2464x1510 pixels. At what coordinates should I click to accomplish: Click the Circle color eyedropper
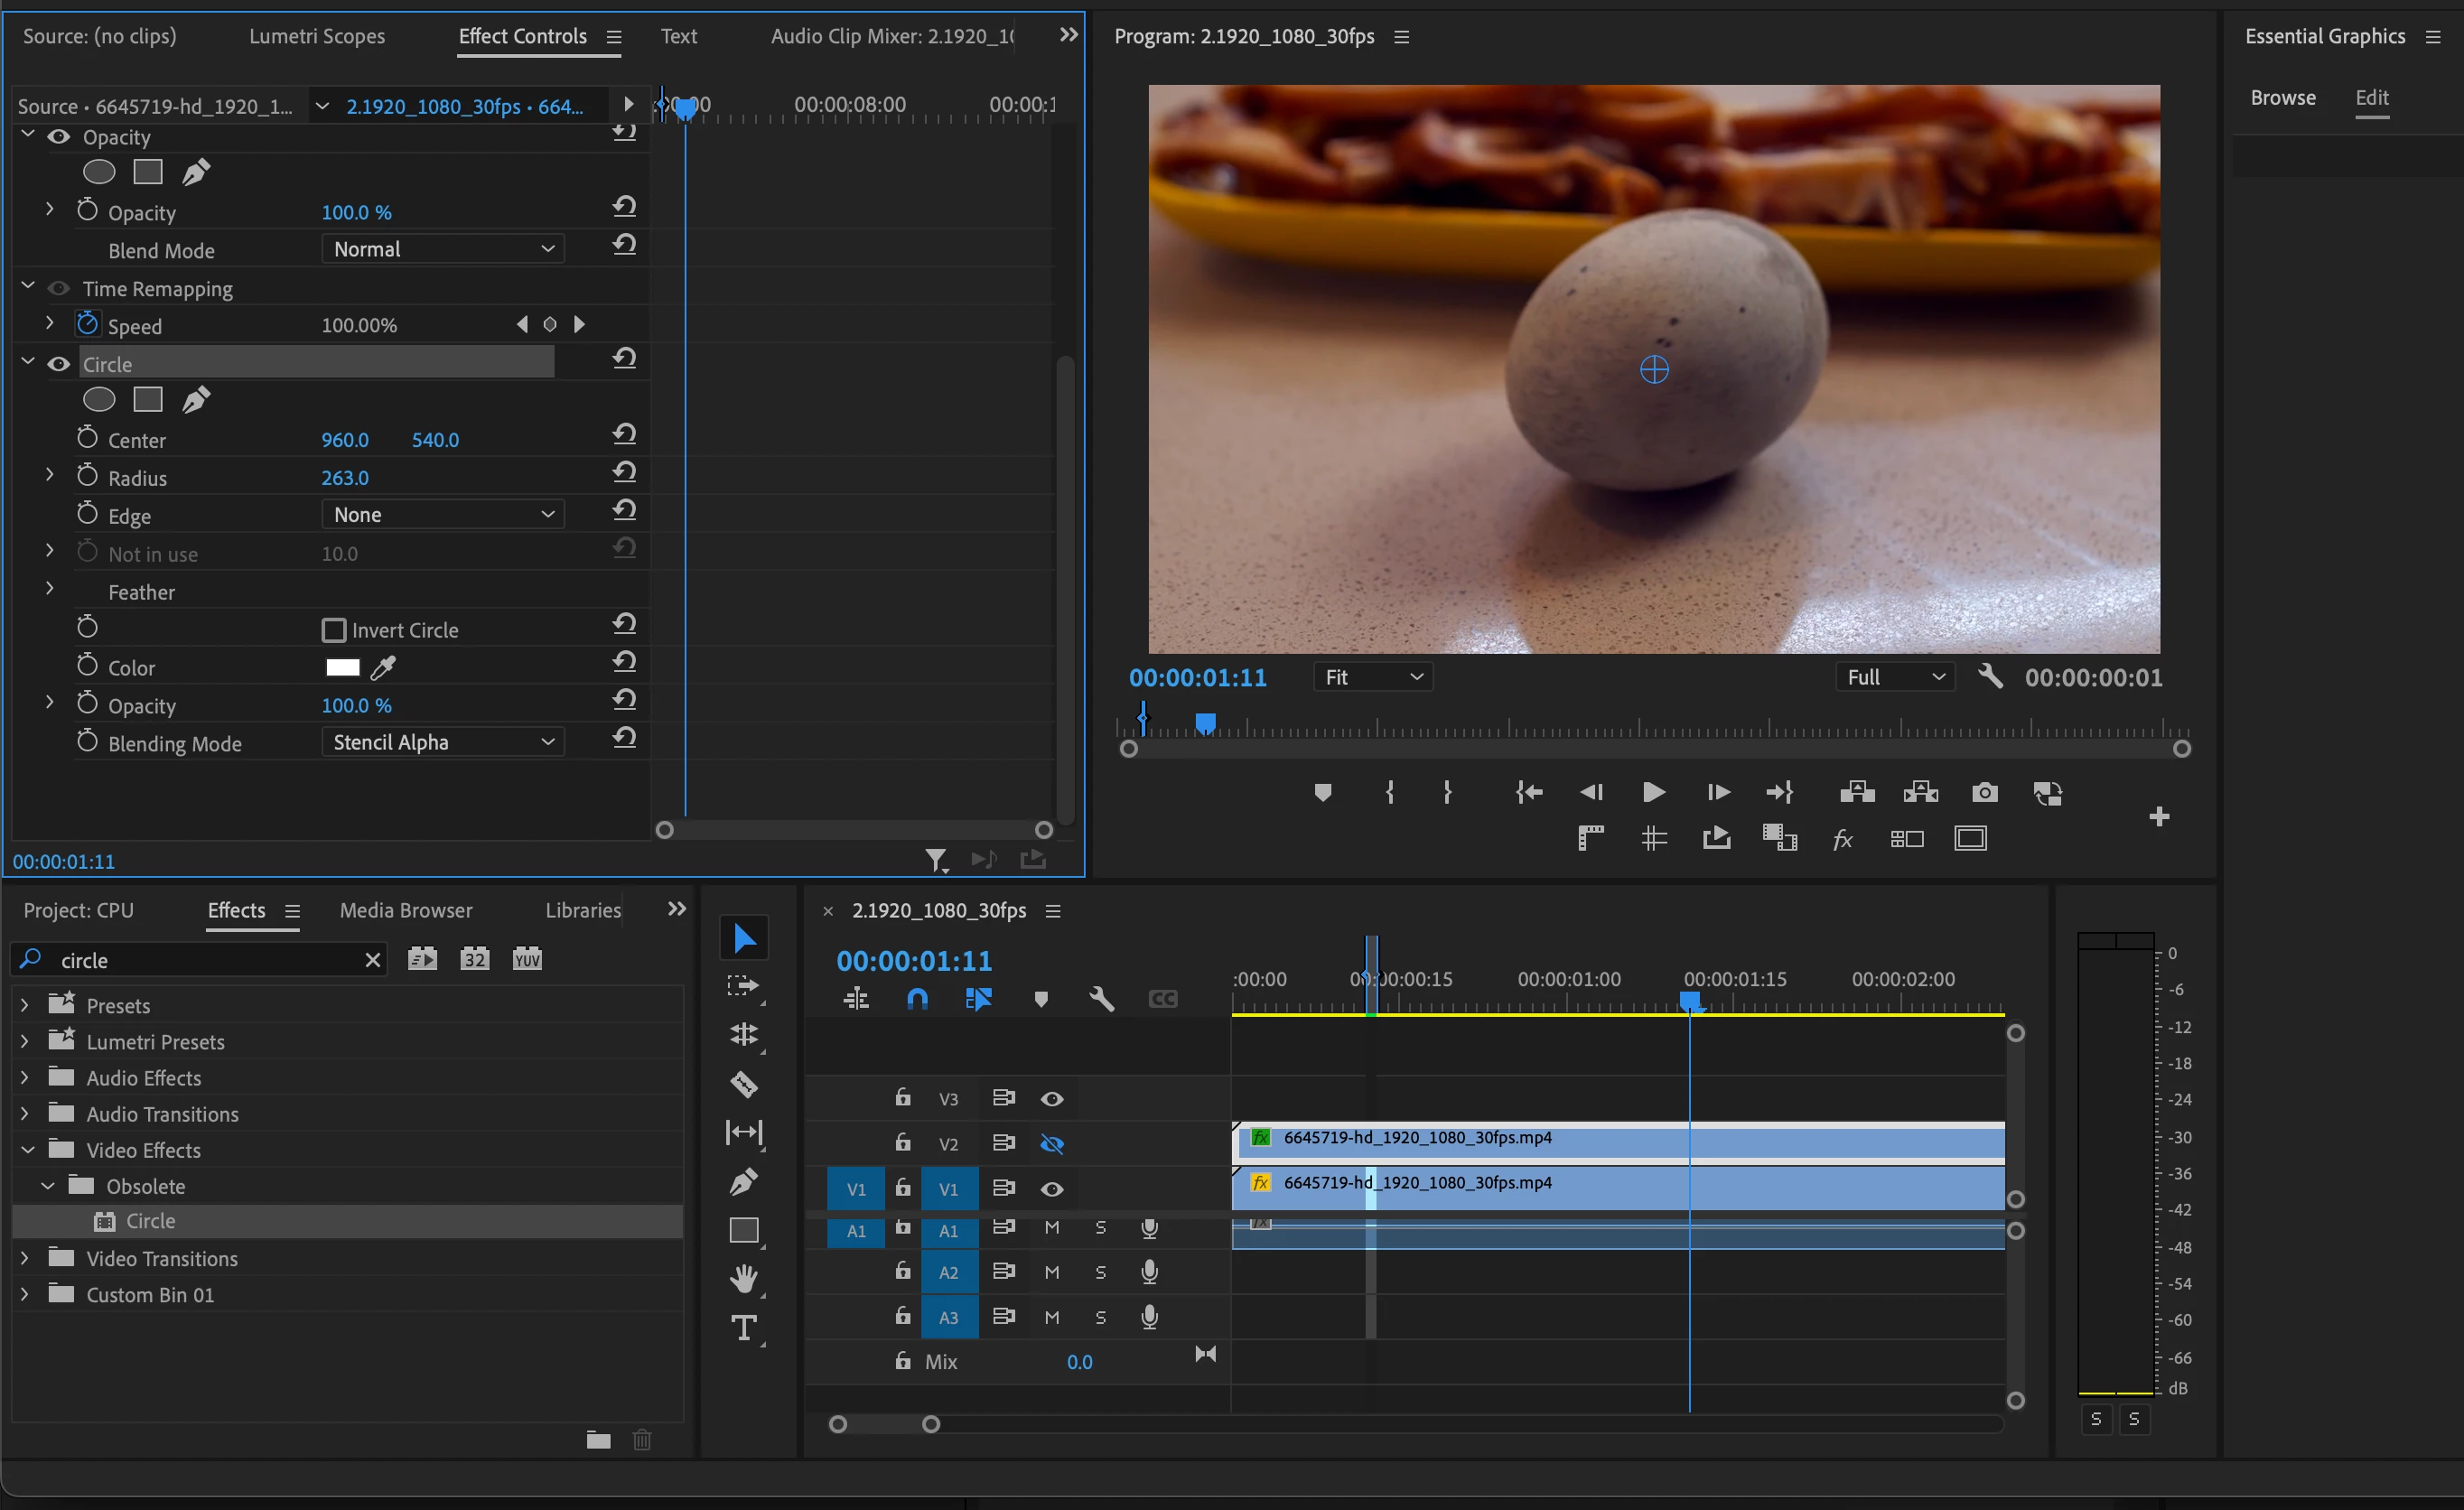(x=383, y=667)
